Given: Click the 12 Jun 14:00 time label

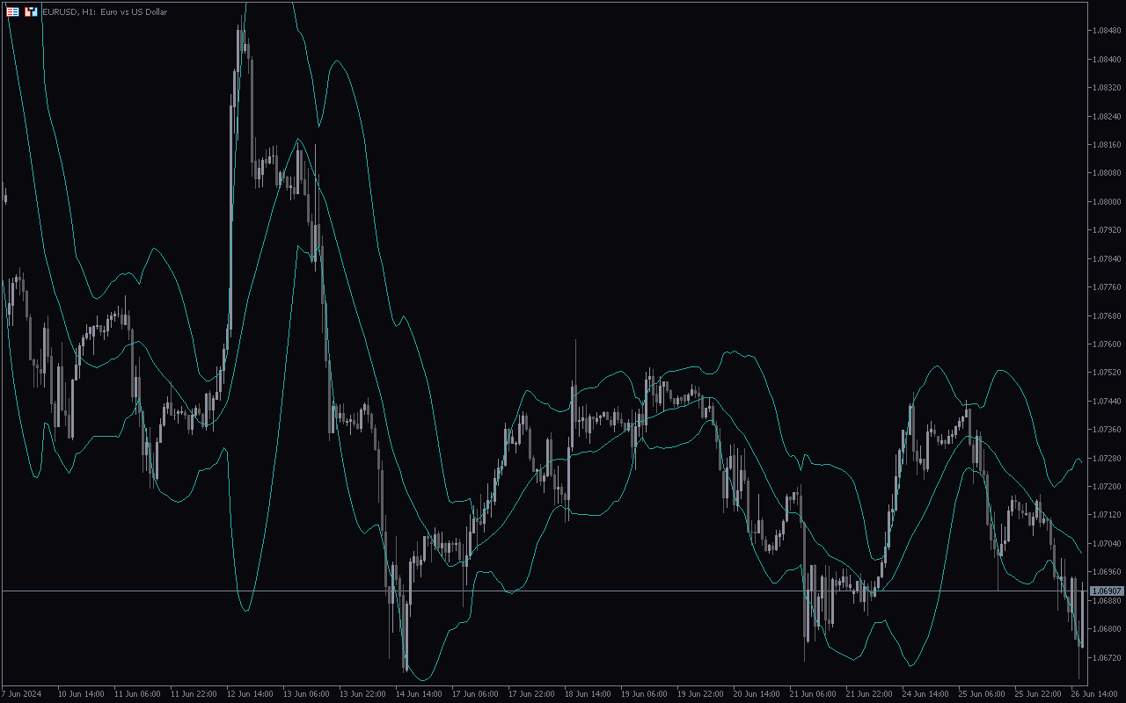Looking at the screenshot, I should point(250,694).
